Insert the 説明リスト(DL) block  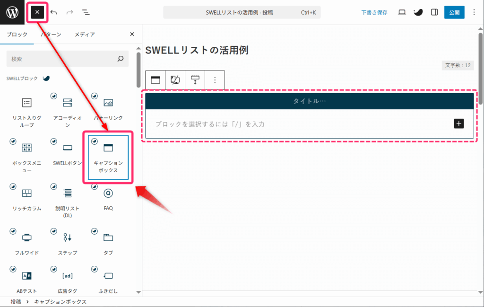point(67,202)
